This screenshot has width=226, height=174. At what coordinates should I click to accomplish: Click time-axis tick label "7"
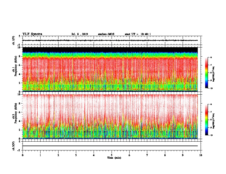(147, 155)
